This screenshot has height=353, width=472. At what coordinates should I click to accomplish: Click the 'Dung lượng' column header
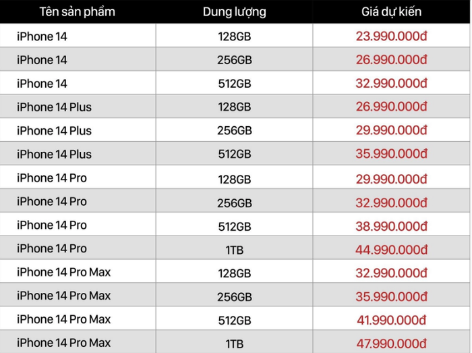click(x=234, y=12)
